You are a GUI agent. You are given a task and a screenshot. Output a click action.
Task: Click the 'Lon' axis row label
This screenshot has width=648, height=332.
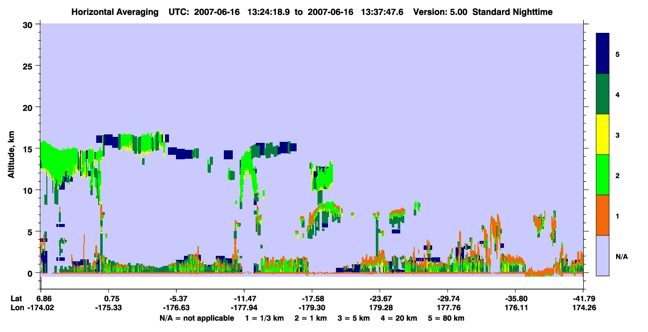tap(16, 308)
